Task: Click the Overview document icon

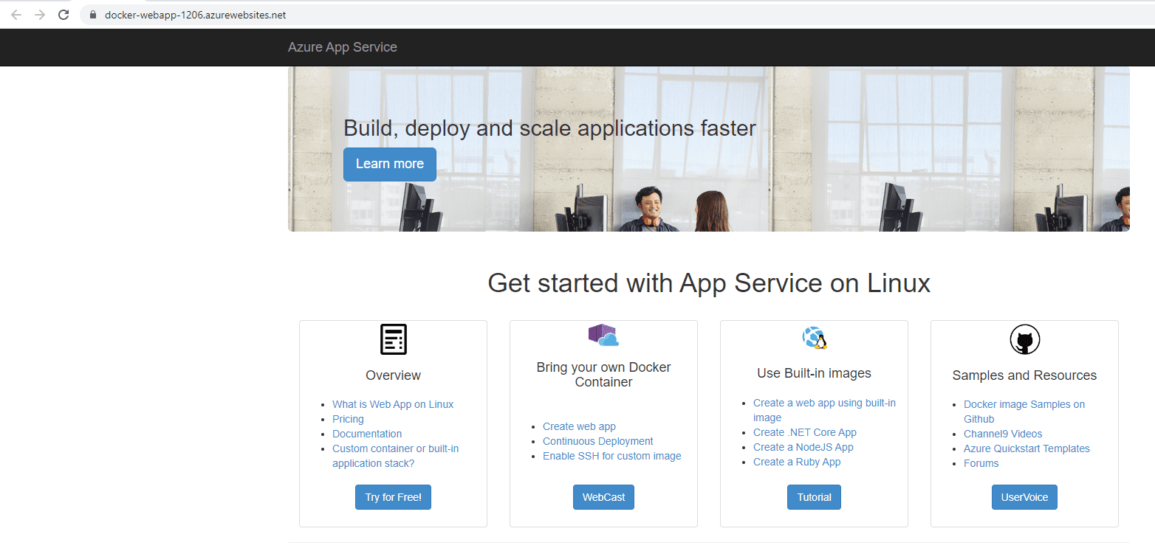Action: point(394,339)
